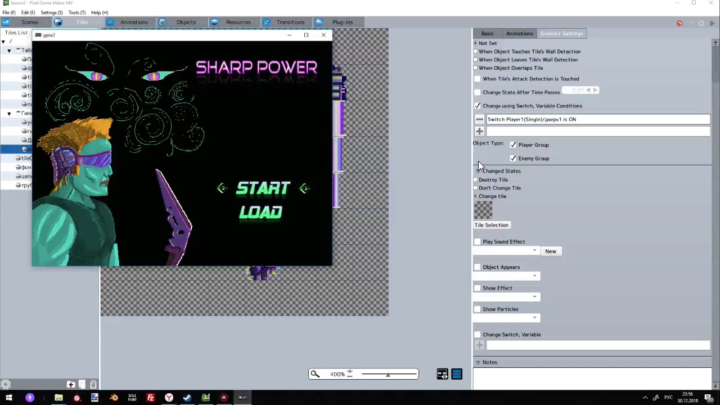
Task: Enable Show Particles checkbox
Action: 478,309
